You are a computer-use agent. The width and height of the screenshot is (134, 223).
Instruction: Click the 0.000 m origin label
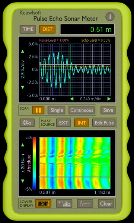[47, 99]
